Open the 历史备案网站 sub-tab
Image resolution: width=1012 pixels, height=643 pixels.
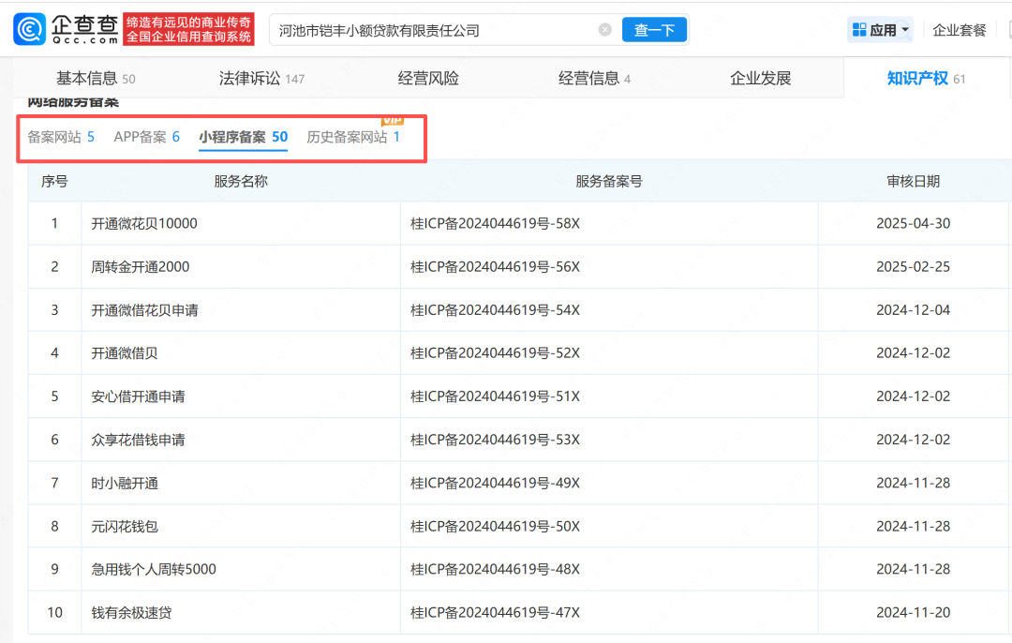[x=353, y=137]
